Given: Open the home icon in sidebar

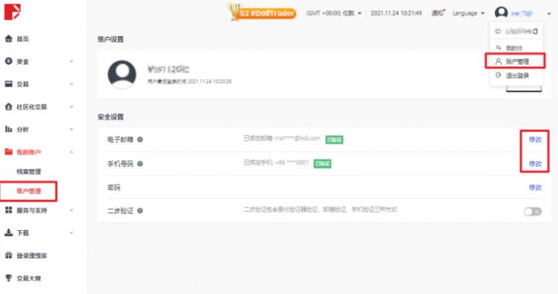Looking at the screenshot, I should (x=8, y=39).
